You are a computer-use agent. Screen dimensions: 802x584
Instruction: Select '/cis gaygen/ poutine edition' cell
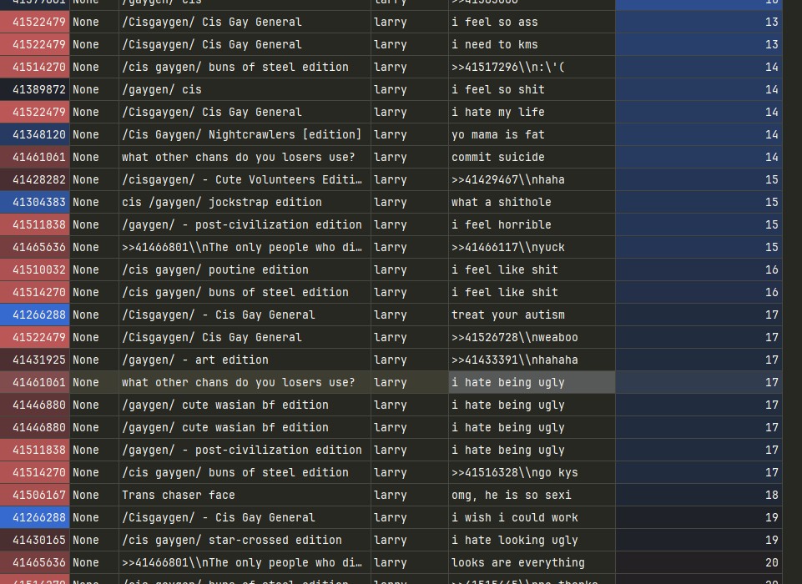click(245, 269)
